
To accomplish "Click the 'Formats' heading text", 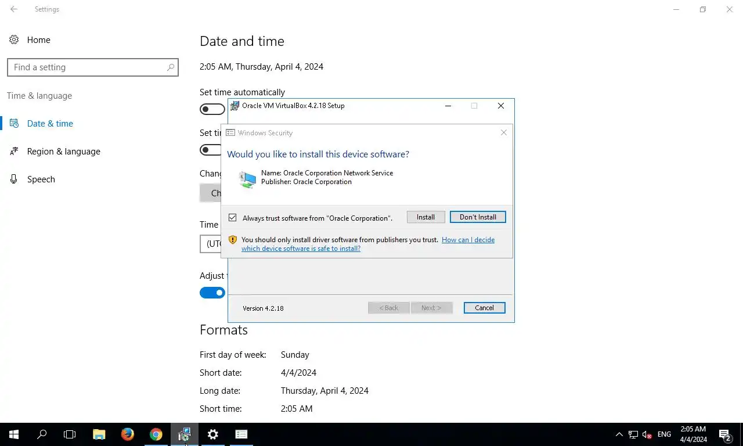I will pos(223,330).
